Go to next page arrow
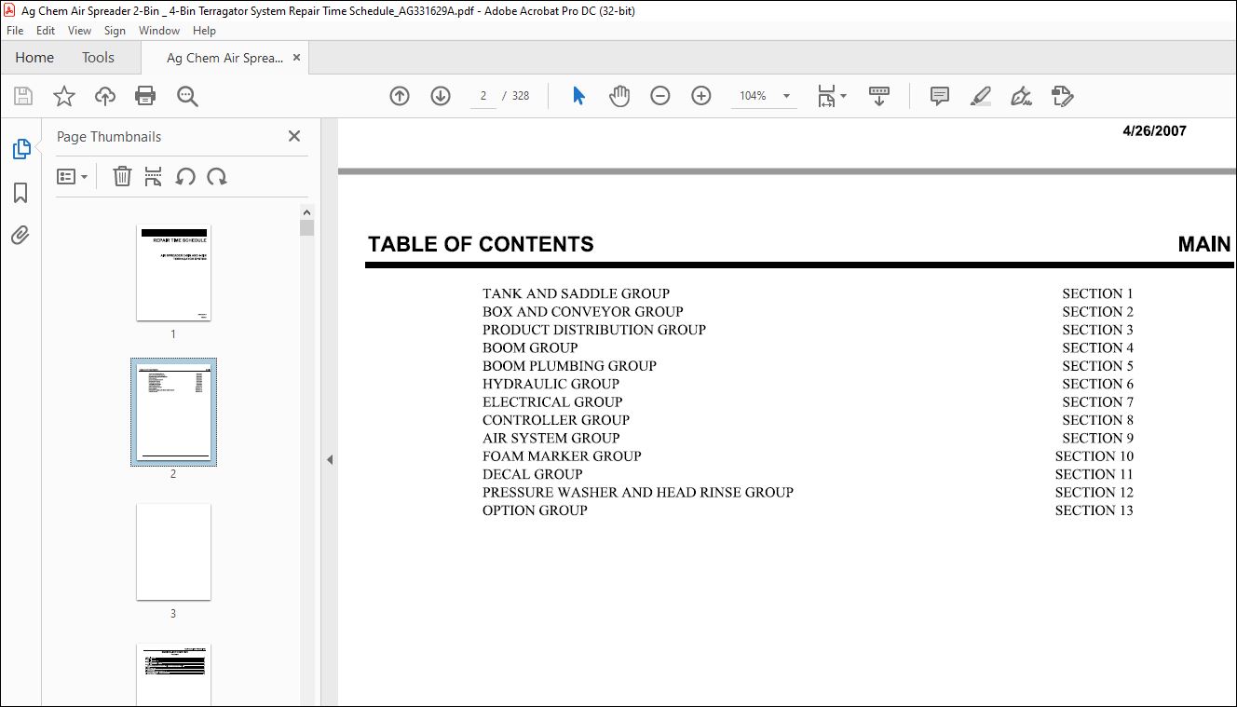1237x707 pixels. point(441,96)
